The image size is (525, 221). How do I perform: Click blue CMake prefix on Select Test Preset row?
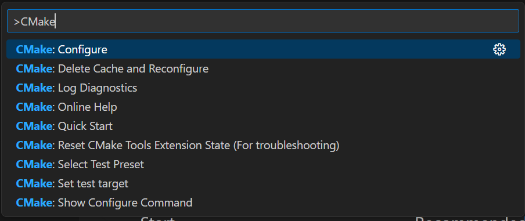coord(34,164)
